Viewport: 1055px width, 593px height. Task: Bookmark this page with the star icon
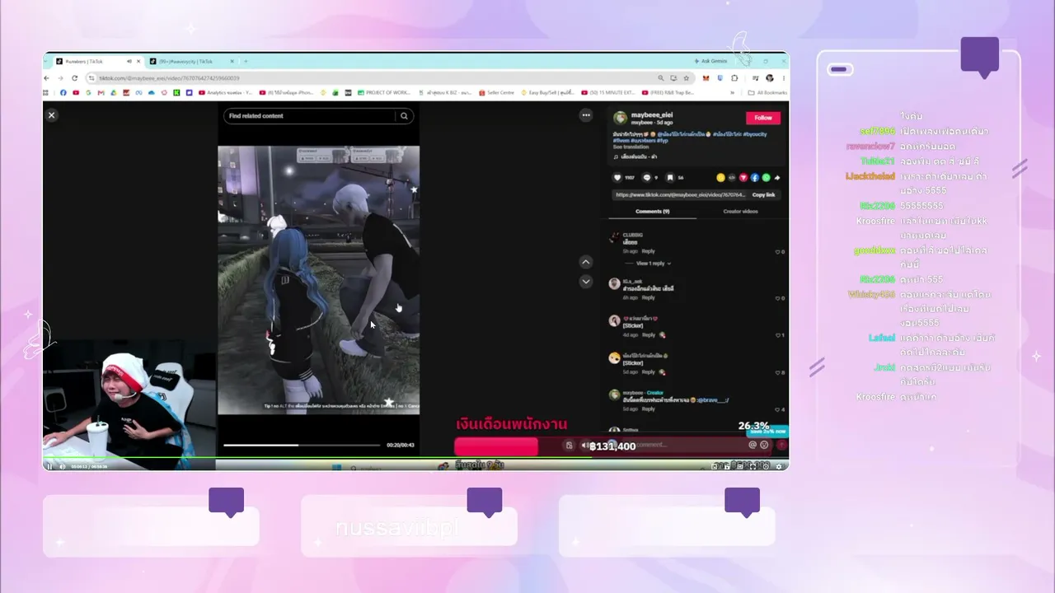(686, 78)
